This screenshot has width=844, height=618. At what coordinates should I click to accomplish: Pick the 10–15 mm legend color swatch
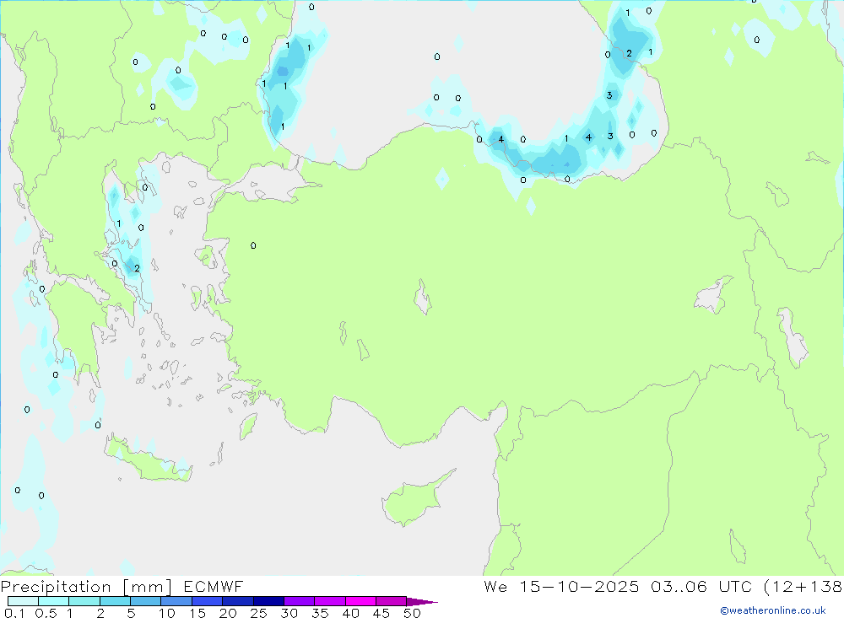(176, 601)
